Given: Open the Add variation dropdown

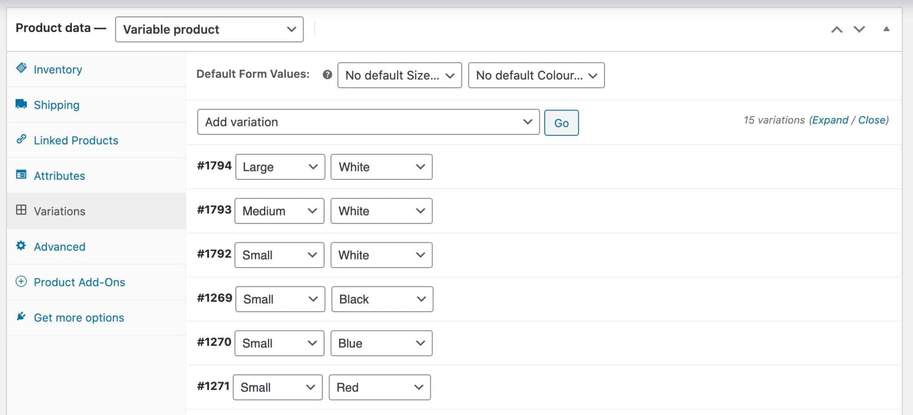Looking at the screenshot, I should (368, 122).
